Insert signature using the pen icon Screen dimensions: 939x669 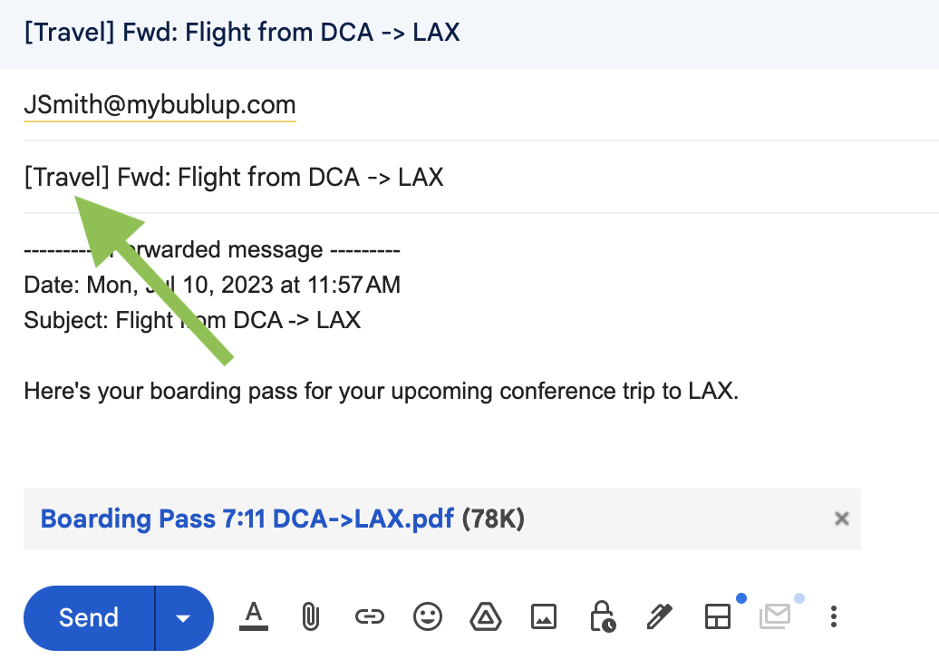[x=659, y=617]
